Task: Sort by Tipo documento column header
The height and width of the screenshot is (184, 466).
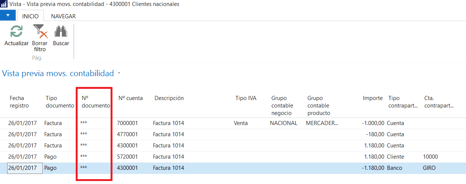Action: point(60,102)
